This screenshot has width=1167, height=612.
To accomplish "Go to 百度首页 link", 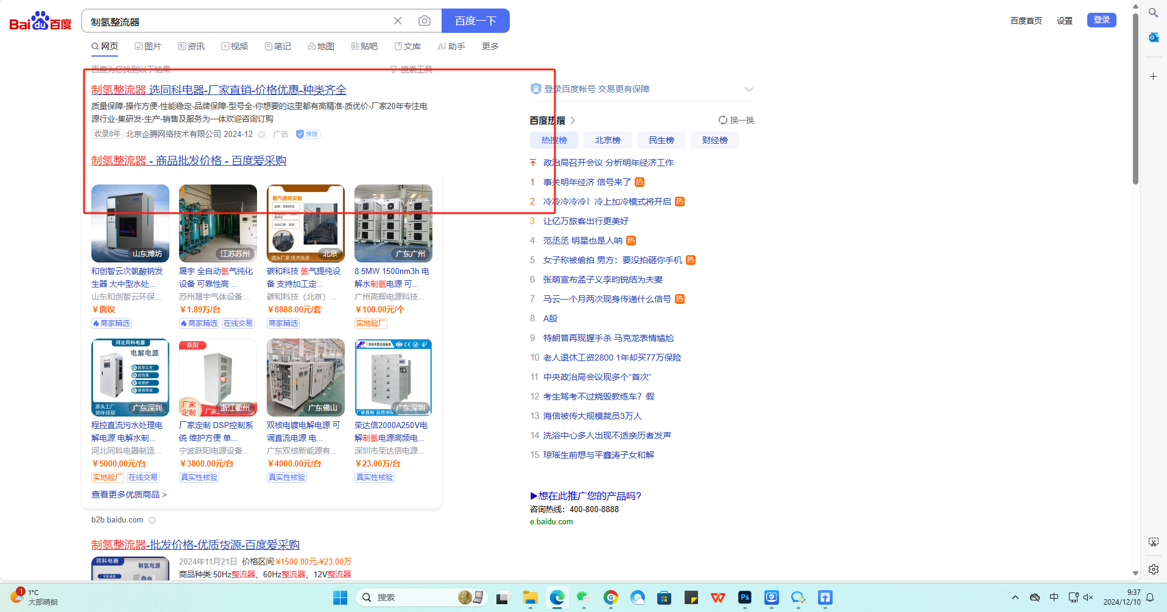I will [x=1026, y=21].
